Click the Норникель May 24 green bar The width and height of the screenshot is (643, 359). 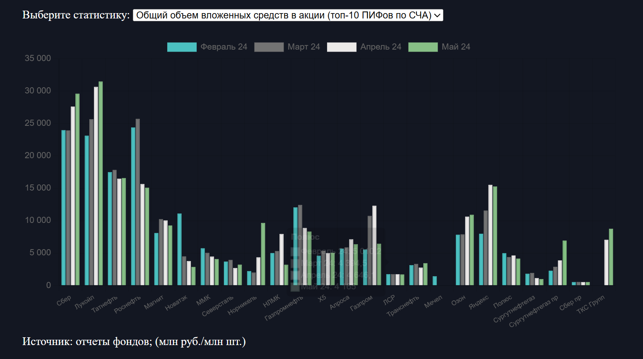[x=263, y=254]
